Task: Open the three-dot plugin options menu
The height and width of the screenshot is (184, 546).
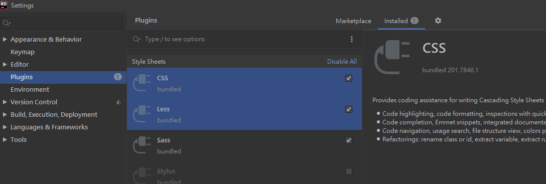Action: 352,39
